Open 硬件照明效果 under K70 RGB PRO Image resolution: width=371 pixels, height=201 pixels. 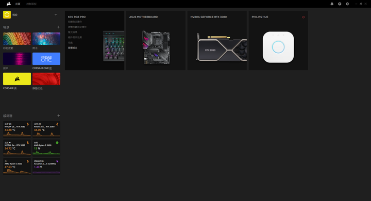tap(75, 38)
